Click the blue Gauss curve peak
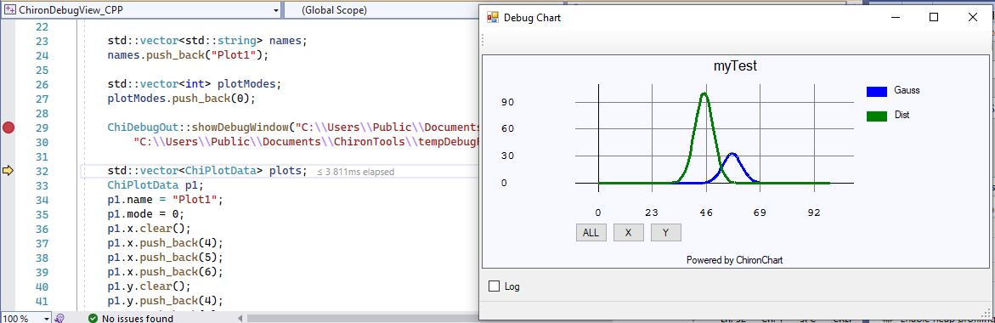 [732, 154]
